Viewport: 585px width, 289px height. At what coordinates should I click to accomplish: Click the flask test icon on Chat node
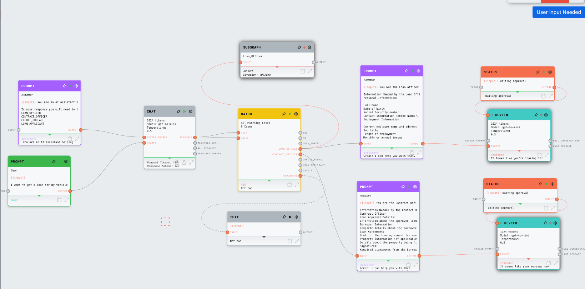(x=184, y=163)
